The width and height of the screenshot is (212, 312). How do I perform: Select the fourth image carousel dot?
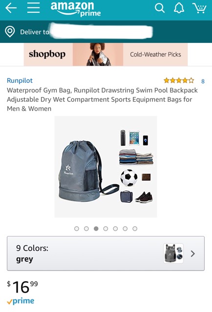coord(106,229)
